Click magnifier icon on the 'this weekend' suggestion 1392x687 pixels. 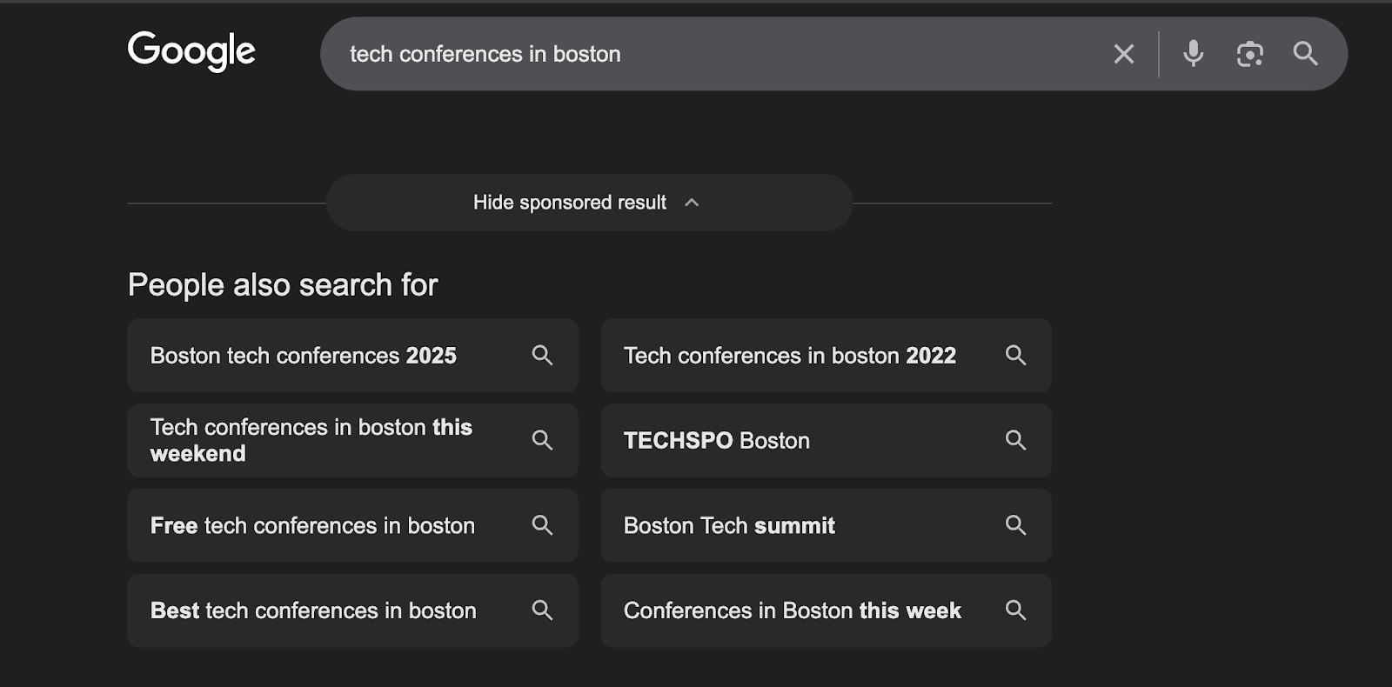[x=542, y=440]
